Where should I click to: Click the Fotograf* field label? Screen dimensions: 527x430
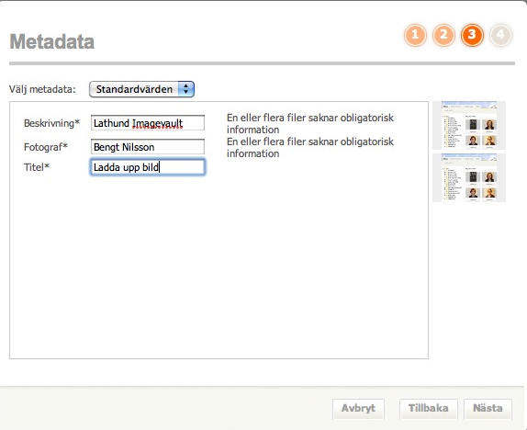46,147
